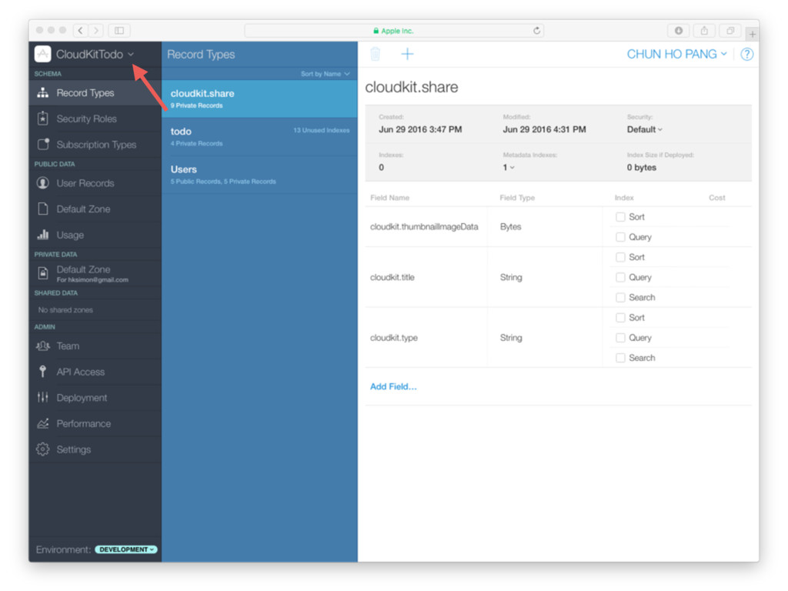
Task: Open Team in sidebar
Action: click(x=95, y=346)
